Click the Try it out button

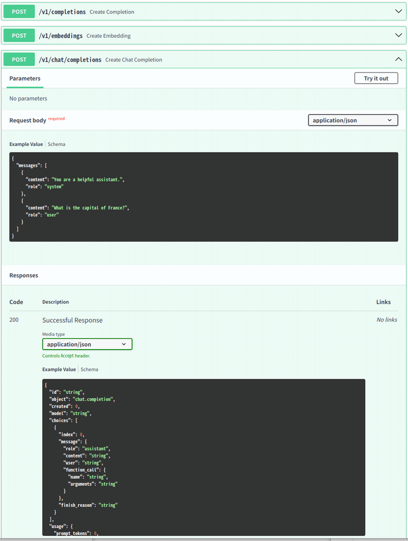click(x=376, y=78)
